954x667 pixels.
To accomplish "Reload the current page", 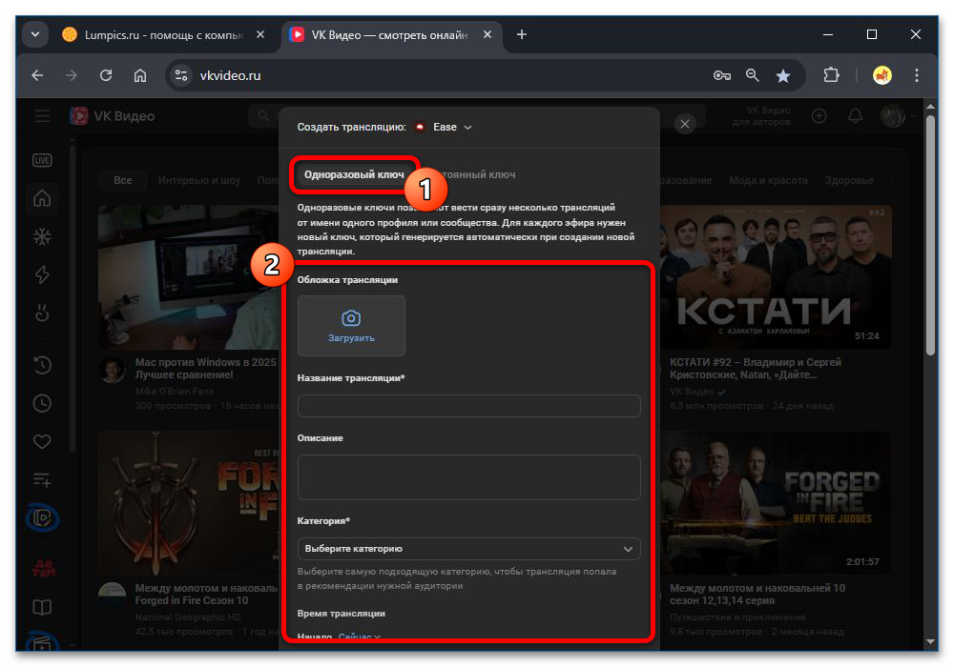I will coord(106,75).
